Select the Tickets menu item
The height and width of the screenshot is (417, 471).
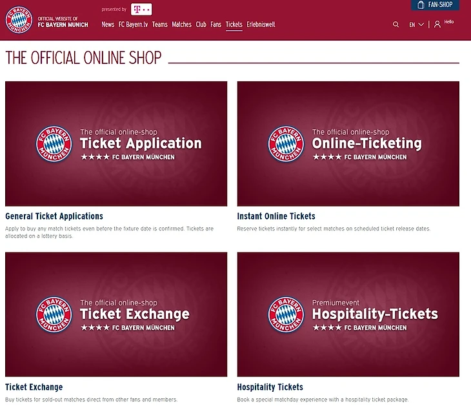tap(234, 25)
